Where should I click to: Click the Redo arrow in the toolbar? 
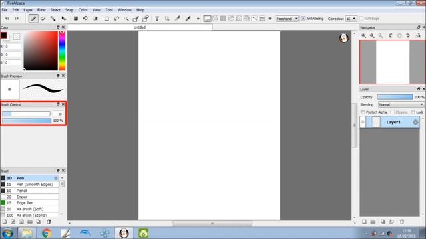pos(17,19)
